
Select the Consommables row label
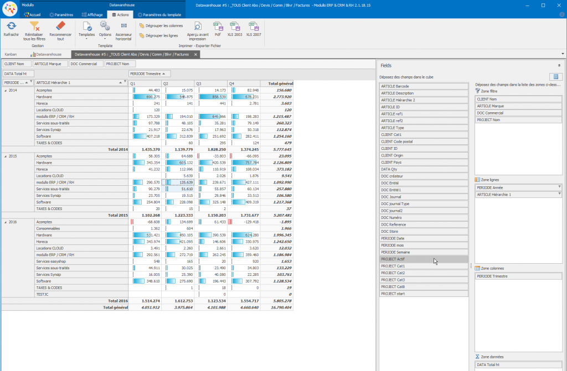(x=81, y=229)
